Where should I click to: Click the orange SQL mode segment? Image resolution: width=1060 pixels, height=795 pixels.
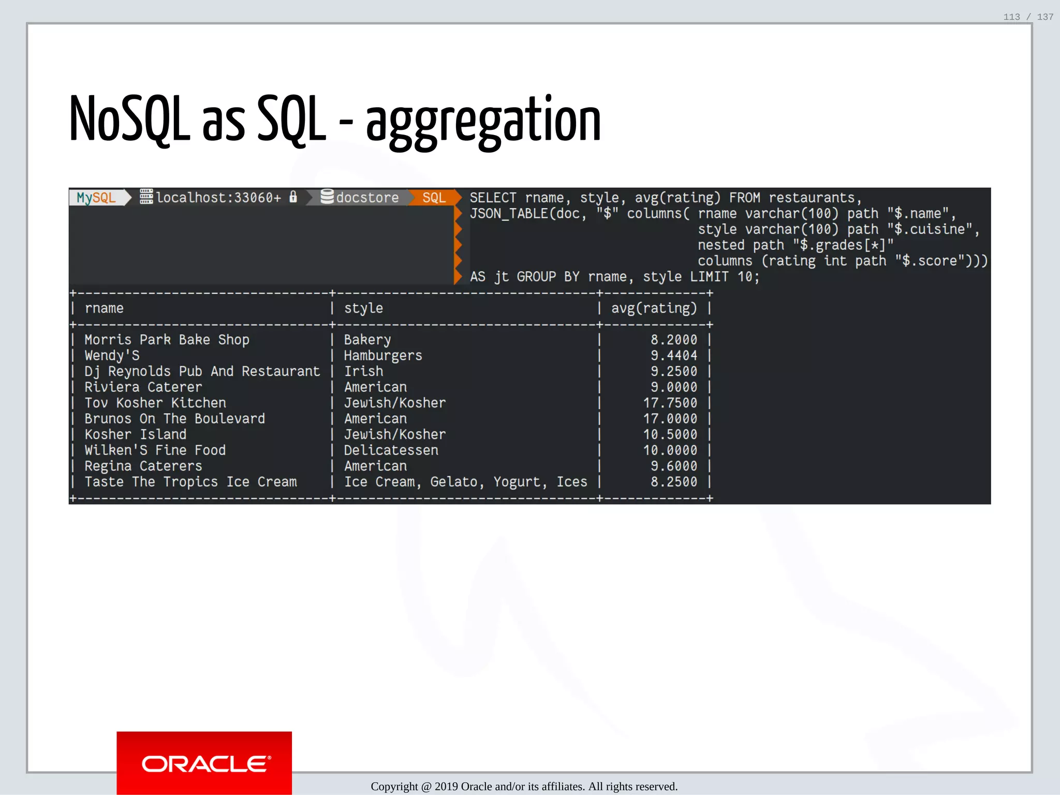pos(434,198)
